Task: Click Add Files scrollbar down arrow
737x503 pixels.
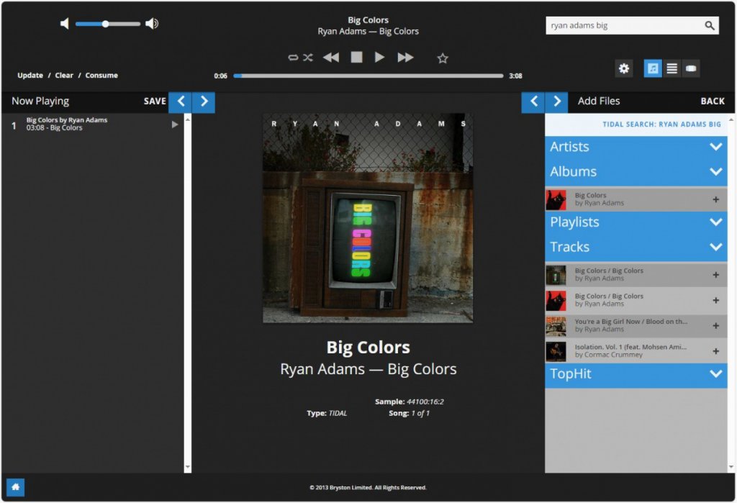Action: [x=731, y=467]
